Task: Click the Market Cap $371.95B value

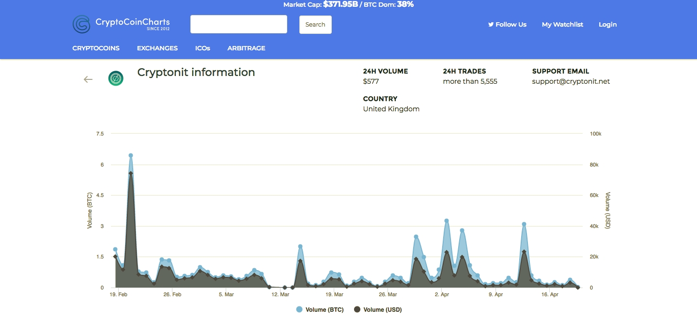Action: [341, 4]
